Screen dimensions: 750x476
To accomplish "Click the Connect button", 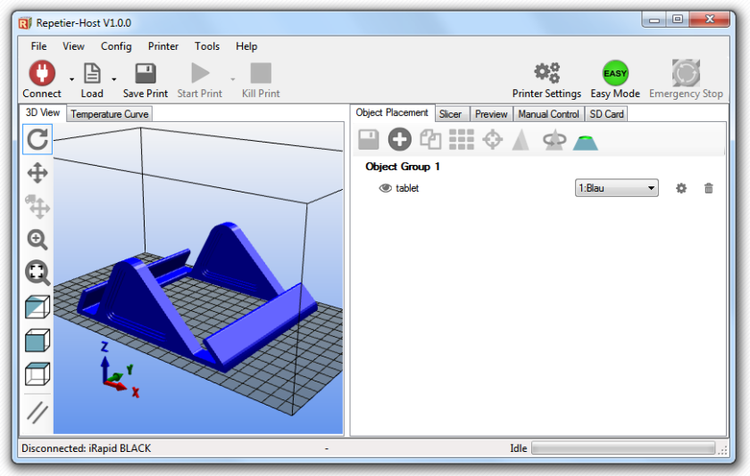I will click(42, 79).
